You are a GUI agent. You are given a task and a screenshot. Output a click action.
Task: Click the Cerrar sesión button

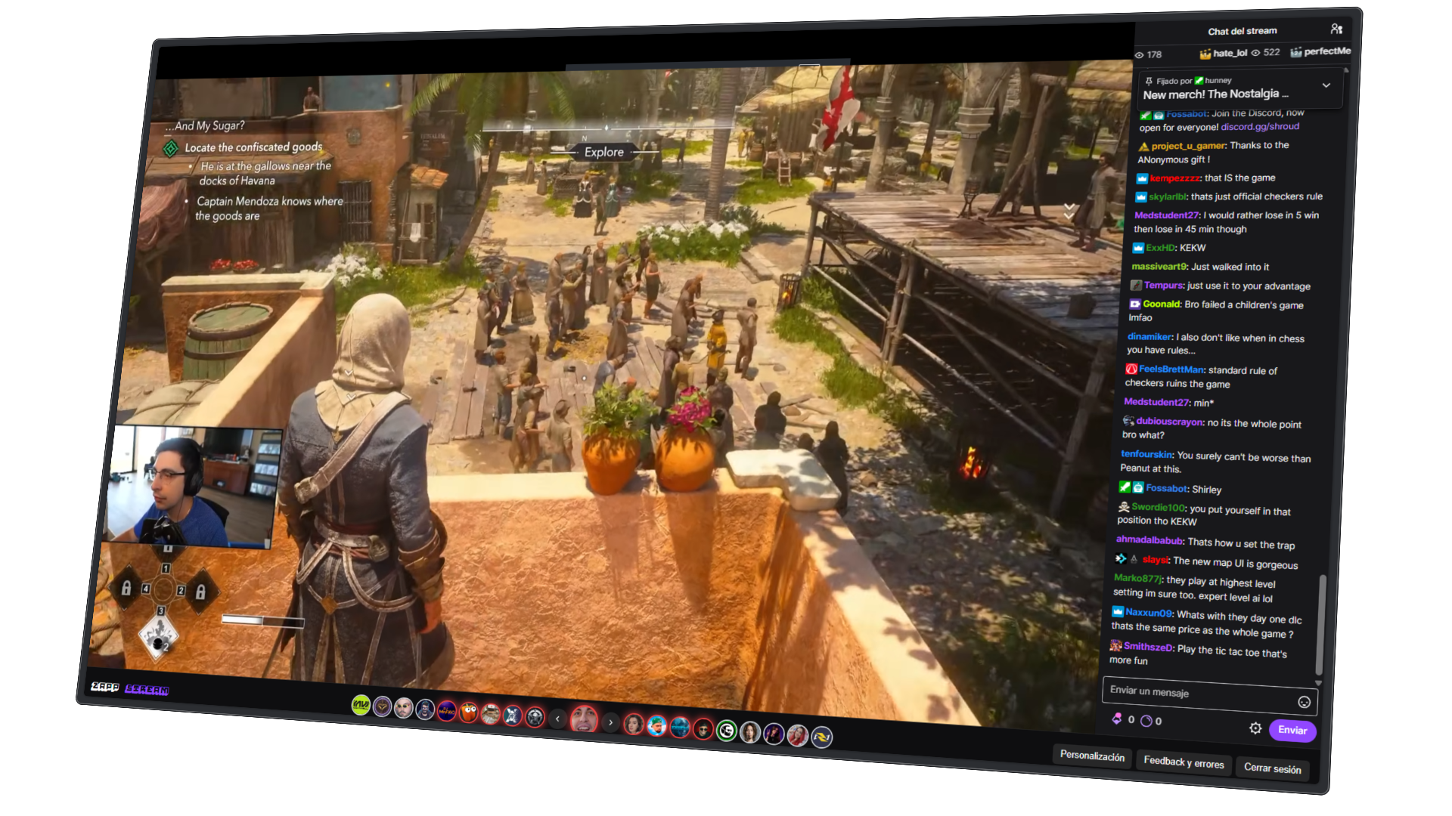coord(1273,768)
